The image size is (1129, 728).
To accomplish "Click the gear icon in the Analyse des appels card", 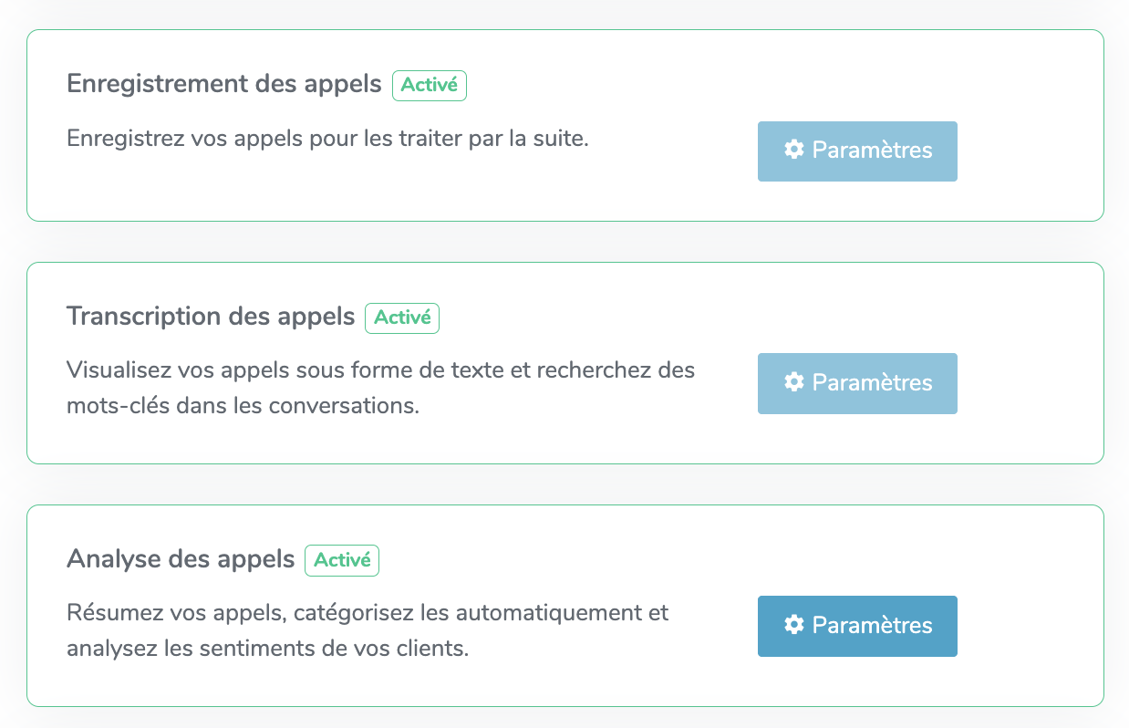I will pos(794,624).
